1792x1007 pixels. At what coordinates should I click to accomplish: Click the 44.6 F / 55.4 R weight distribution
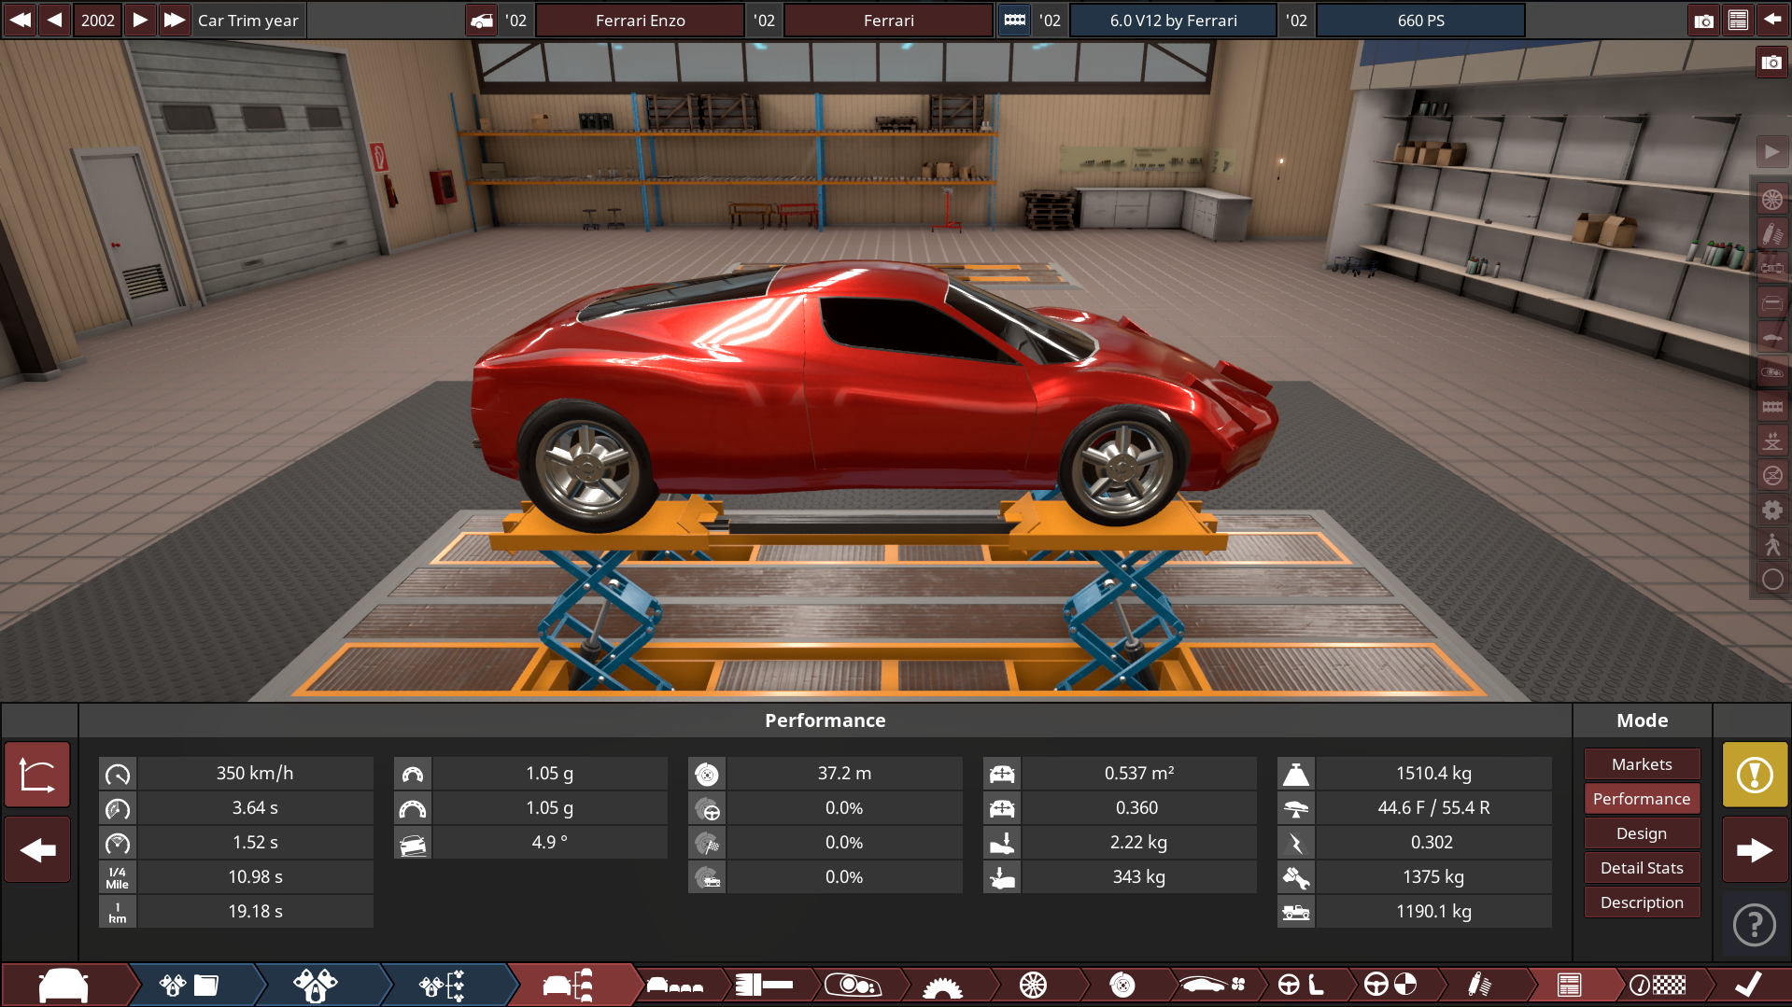1433,807
